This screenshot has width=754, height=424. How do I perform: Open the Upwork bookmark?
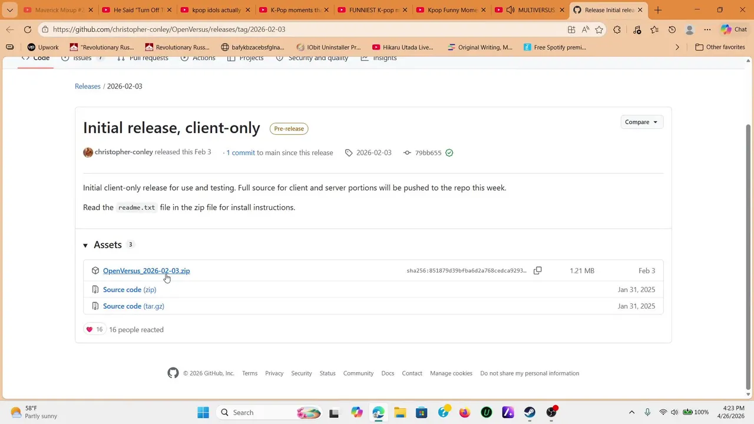click(x=43, y=47)
